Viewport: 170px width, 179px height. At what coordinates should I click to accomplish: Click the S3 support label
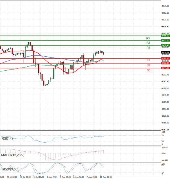pos(148,70)
